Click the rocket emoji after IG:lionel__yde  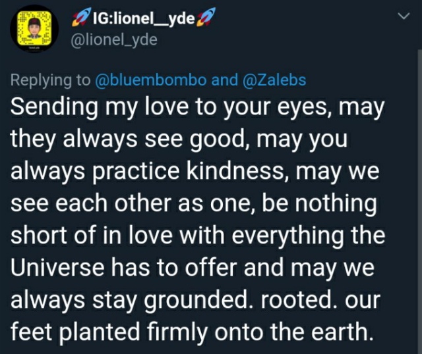click(206, 17)
